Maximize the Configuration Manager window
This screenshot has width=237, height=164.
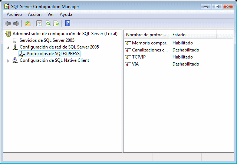pos(217,7)
